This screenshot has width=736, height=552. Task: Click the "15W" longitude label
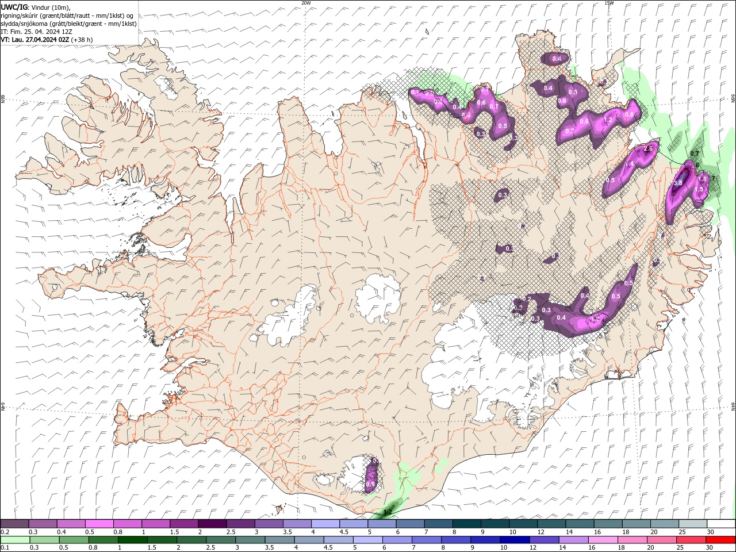click(609, 3)
